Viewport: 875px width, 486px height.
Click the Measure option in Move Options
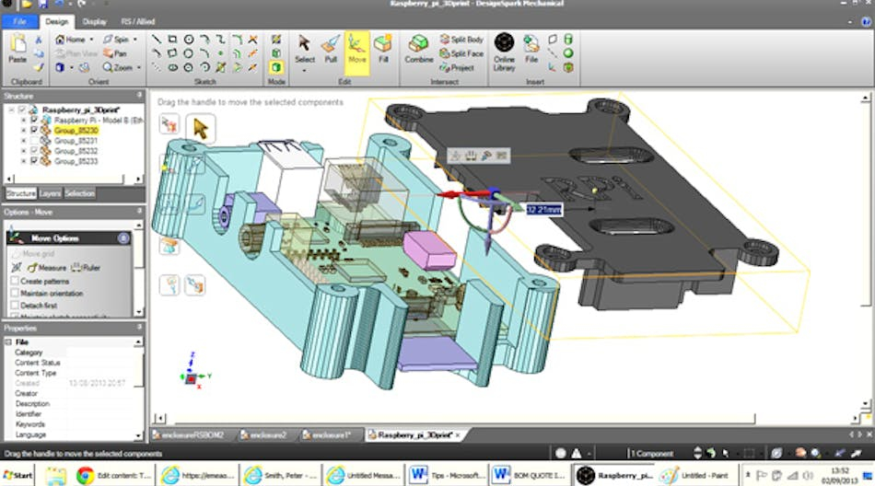tap(47, 268)
